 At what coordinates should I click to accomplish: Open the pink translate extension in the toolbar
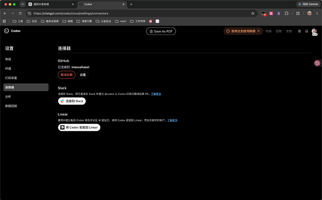[271, 13]
